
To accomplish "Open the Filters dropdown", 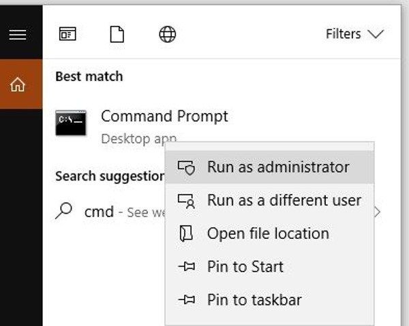I will [354, 34].
